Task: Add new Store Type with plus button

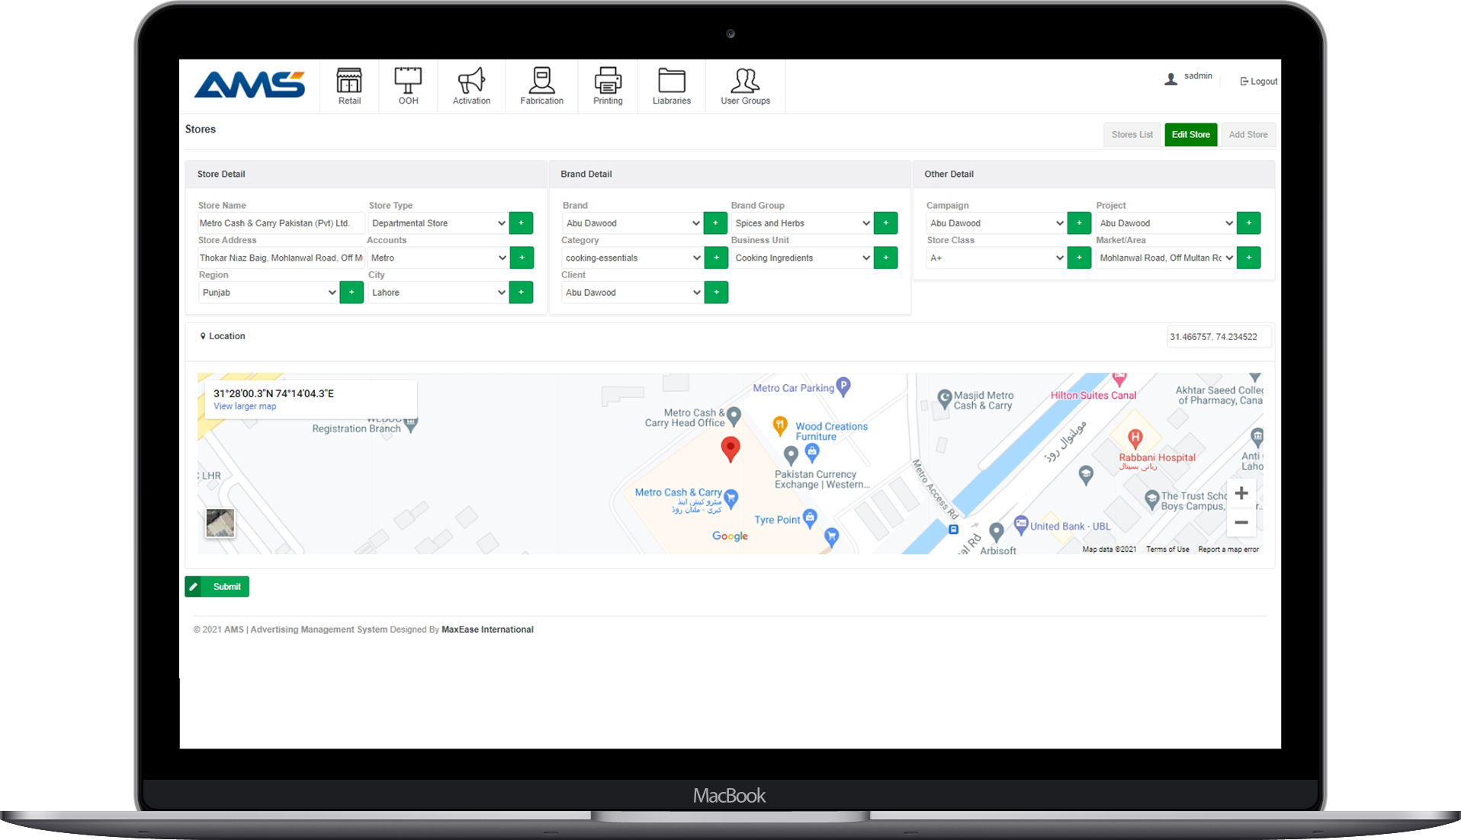Action: pyautogui.click(x=521, y=223)
